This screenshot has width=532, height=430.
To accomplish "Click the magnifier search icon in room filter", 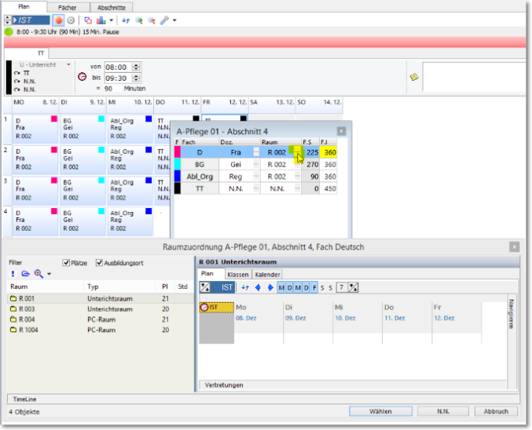I will tap(38, 274).
